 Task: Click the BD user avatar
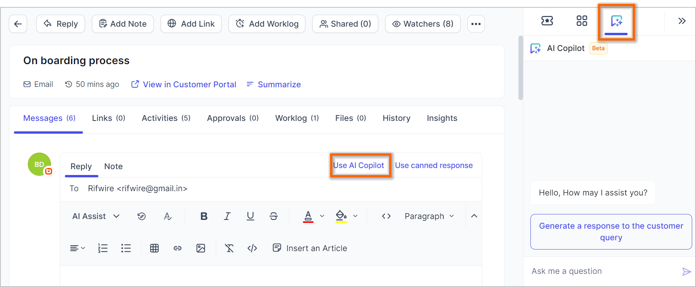tap(39, 165)
